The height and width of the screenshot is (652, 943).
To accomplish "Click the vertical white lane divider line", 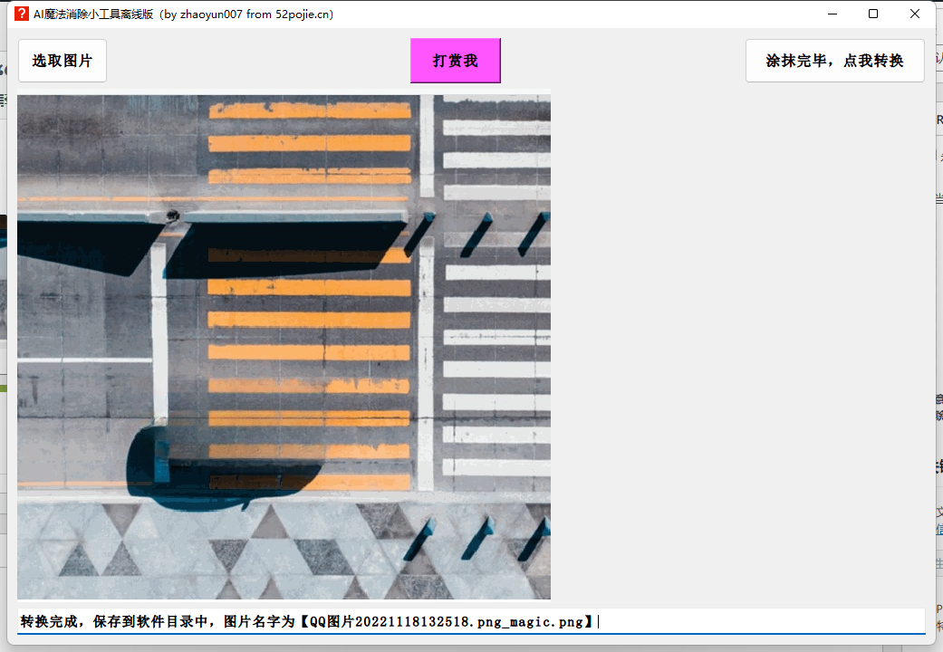I will click(x=426, y=362).
